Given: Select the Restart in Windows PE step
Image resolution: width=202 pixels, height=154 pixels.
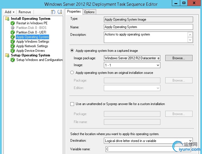Looking at the screenshot, I should tap(32, 23).
